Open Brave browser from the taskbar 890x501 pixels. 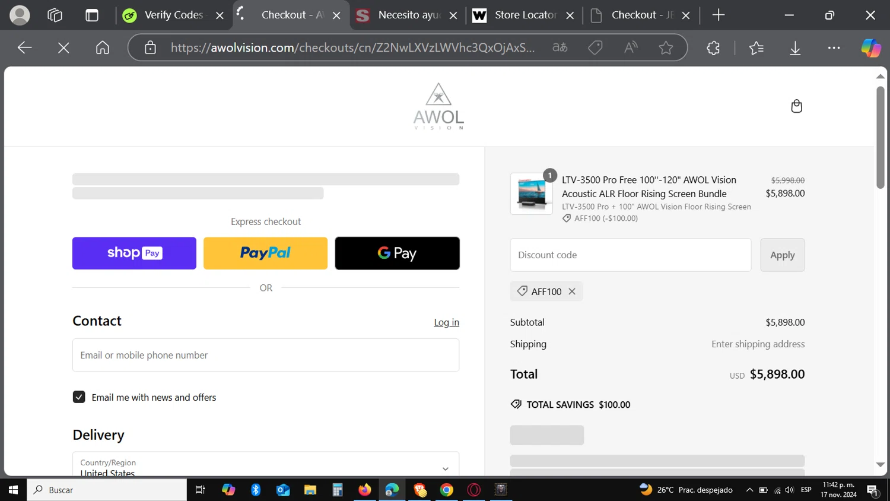[419, 490]
